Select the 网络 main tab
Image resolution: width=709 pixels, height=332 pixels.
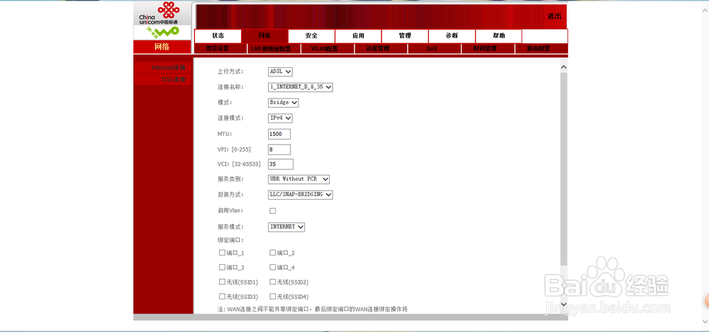[x=265, y=36]
